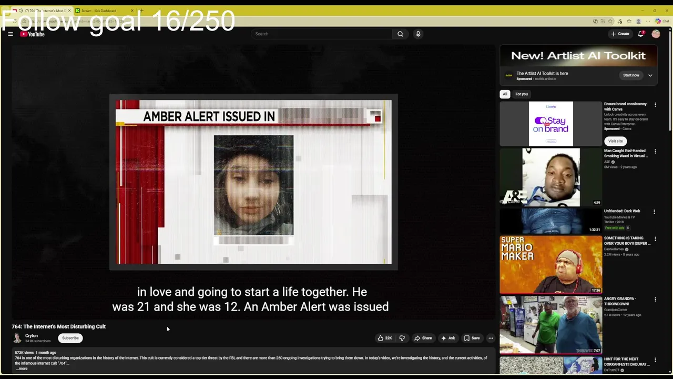Viewport: 673px width, 379px height.
Task: Click Start now on Artlist ad
Action: coord(631,75)
